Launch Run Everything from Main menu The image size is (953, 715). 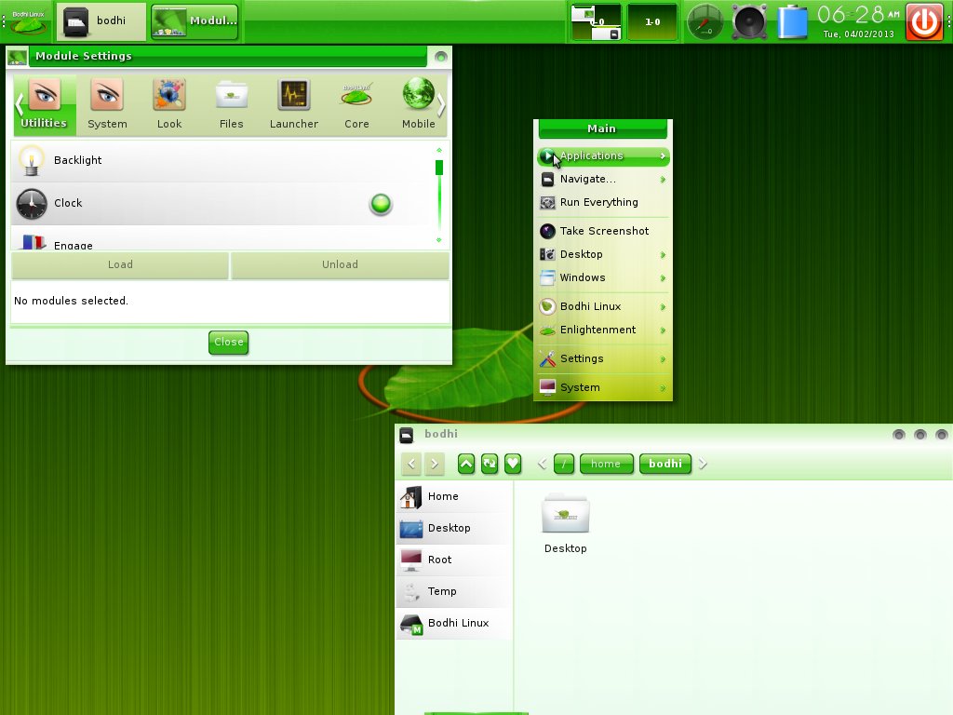click(603, 202)
